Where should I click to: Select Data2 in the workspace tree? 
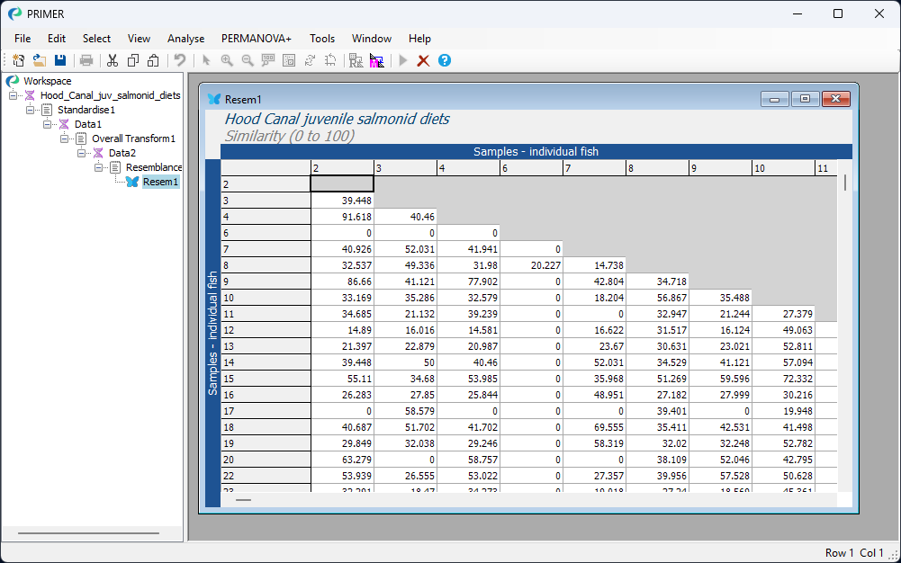coord(122,153)
